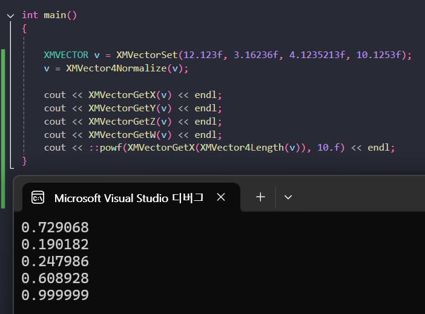
Task: Click the 12.123f literal value
Action: point(203,55)
